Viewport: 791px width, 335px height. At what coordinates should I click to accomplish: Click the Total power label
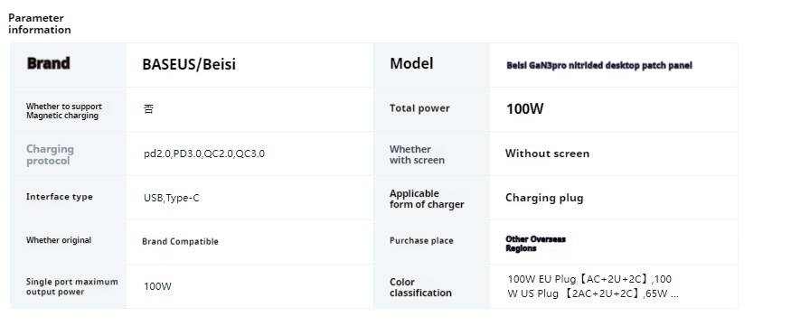[x=419, y=108]
